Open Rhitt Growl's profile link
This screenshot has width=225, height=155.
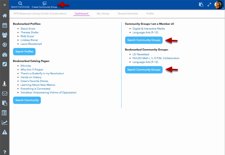point(27,36)
